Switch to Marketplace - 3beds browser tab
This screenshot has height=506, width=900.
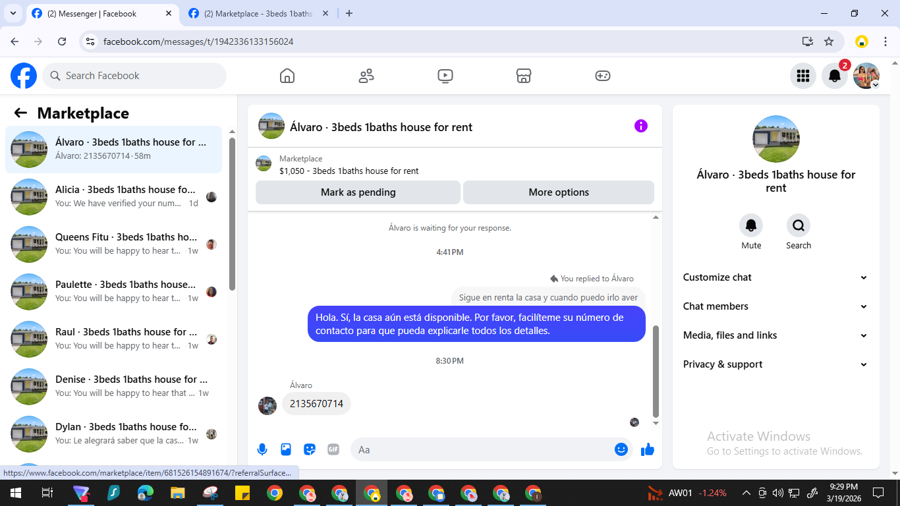pyautogui.click(x=258, y=13)
